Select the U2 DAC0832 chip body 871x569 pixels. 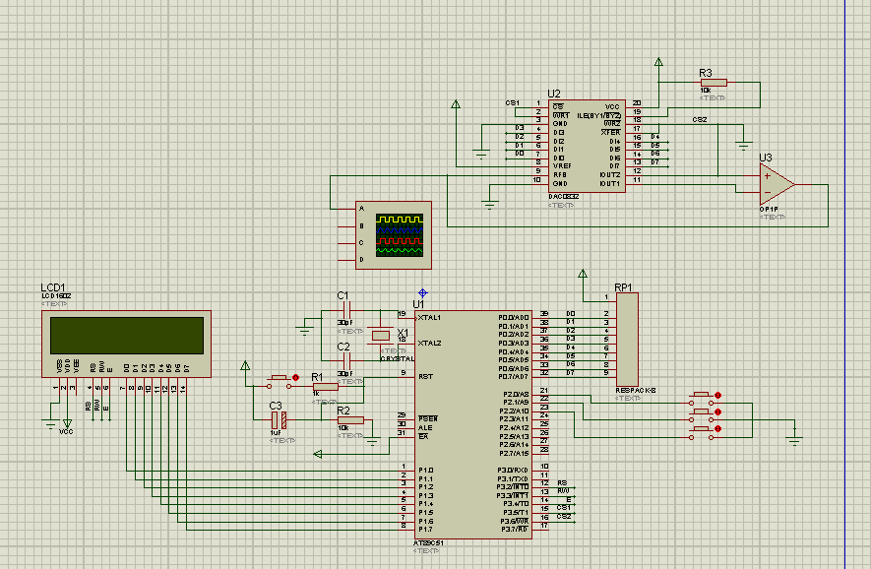pyautogui.click(x=588, y=146)
